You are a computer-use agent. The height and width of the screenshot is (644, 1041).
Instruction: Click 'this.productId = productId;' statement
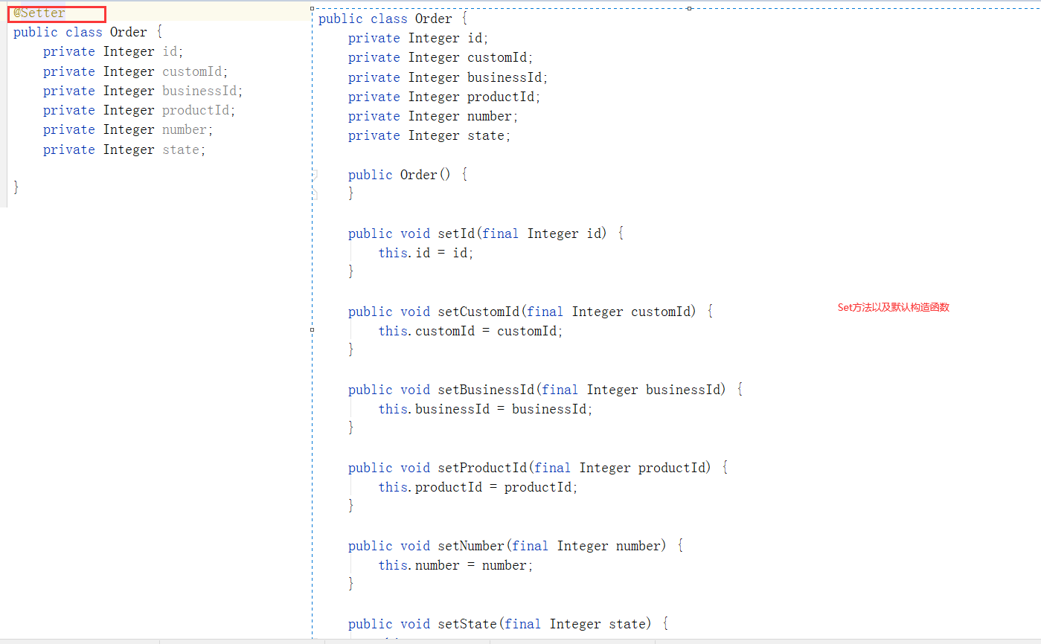(x=478, y=487)
